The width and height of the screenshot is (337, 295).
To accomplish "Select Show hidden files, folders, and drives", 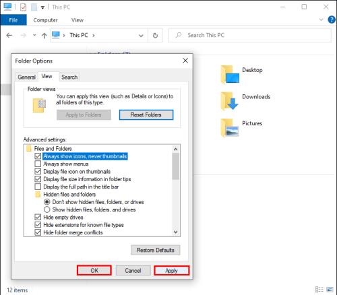I will point(47,209).
